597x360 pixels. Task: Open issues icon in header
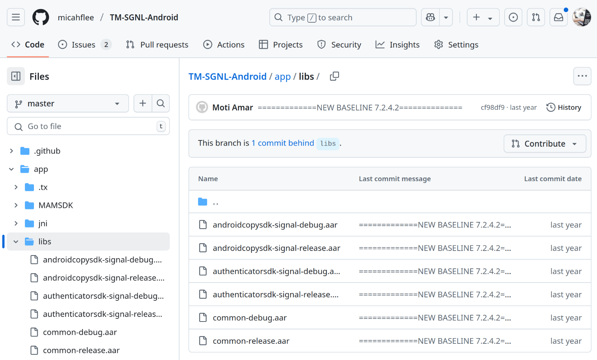513,17
